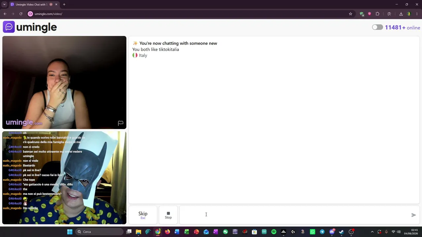Open the Extensions puzzle icon in Chrome
This screenshot has width=422, height=237.
(377, 14)
